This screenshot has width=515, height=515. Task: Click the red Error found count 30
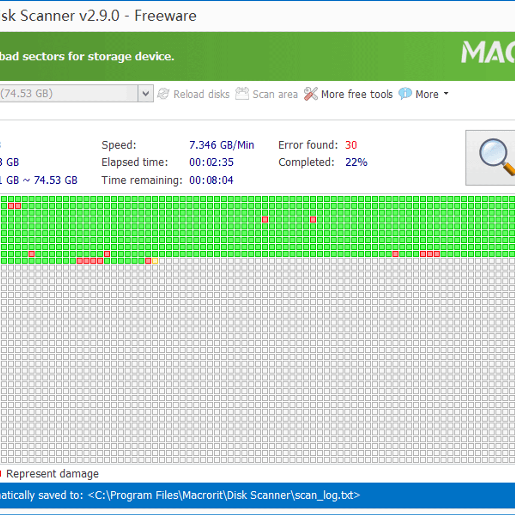pyautogui.click(x=351, y=145)
